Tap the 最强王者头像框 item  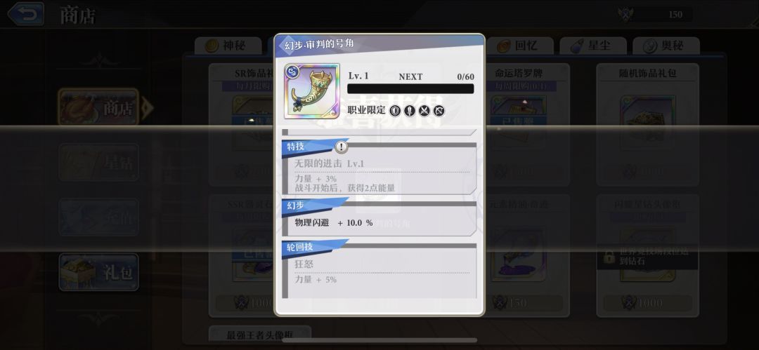click(x=261, y=335)
